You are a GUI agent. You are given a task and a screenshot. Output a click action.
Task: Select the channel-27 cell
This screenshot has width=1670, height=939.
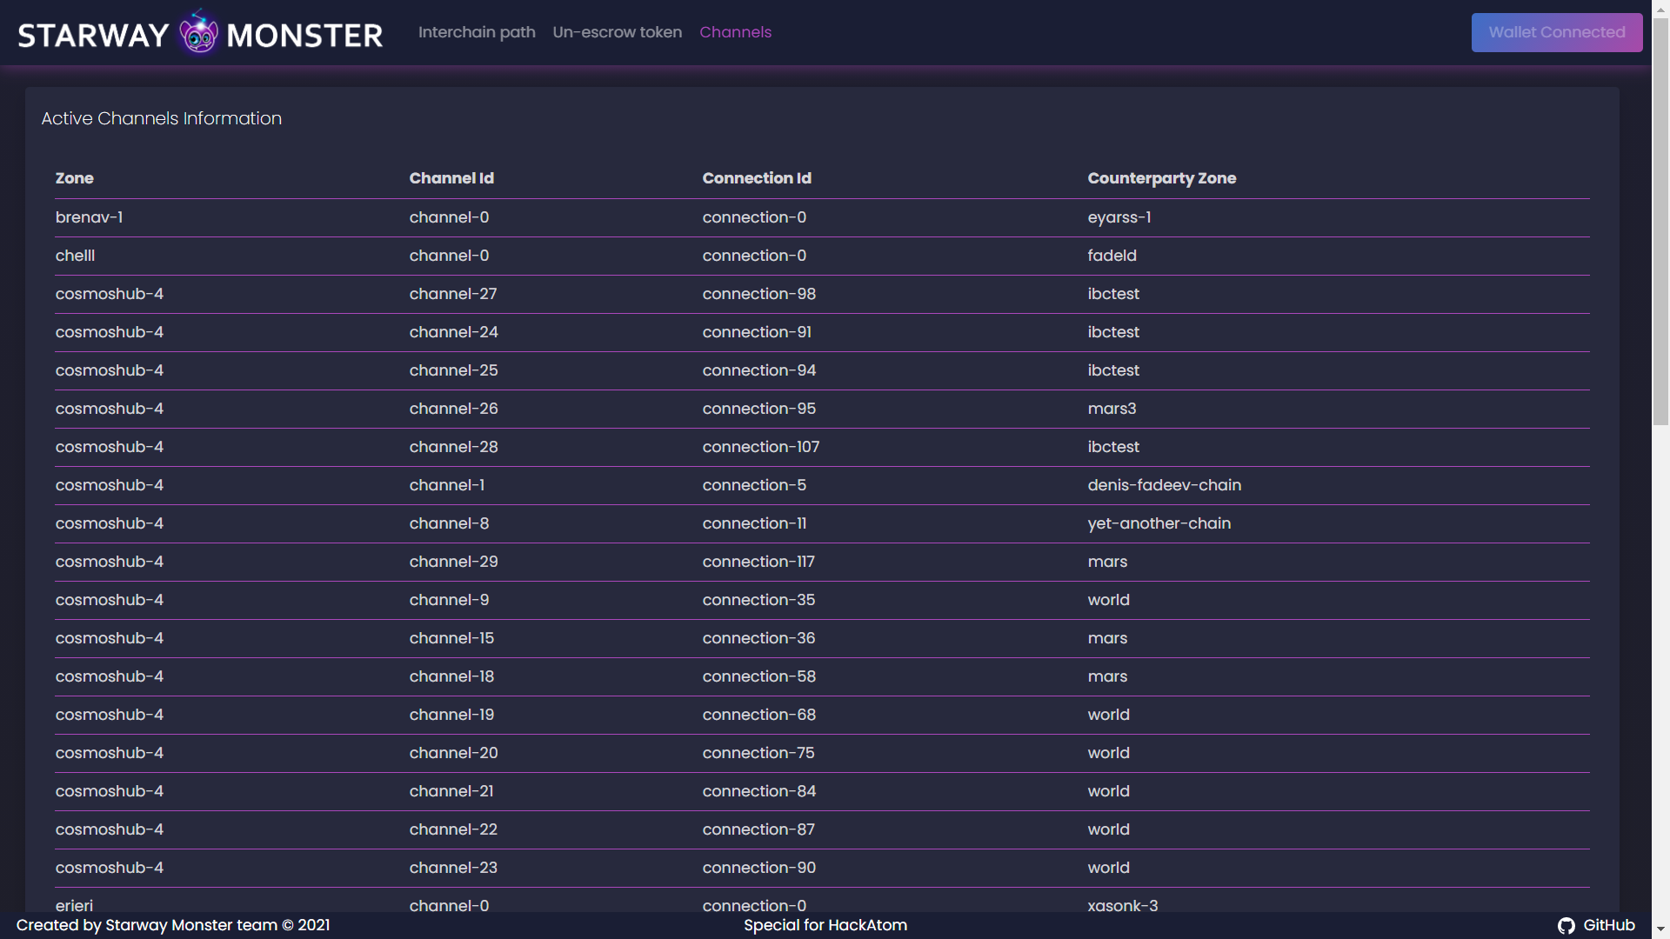[453, 294]
